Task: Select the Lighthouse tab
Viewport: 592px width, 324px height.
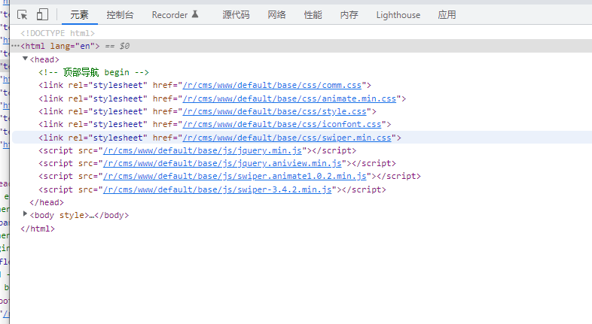Action: [398, 14]
